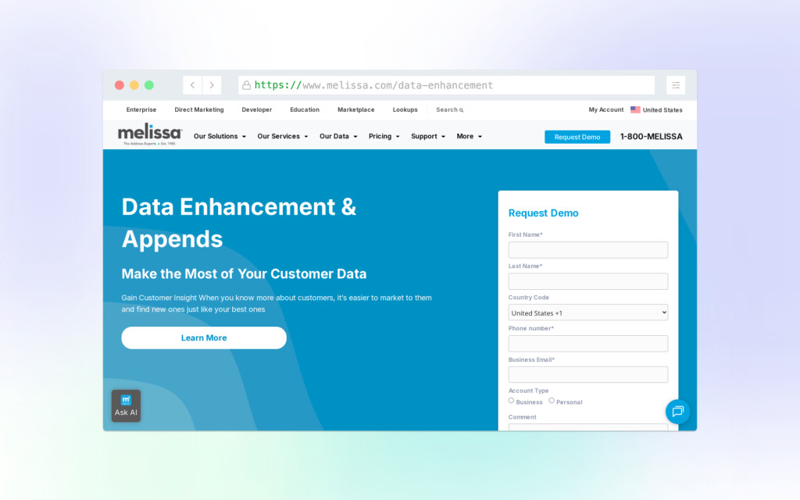Call the 1-800-MELISSA phone link
The width and height of the screenshot is (800, 500).
point(651,137)
